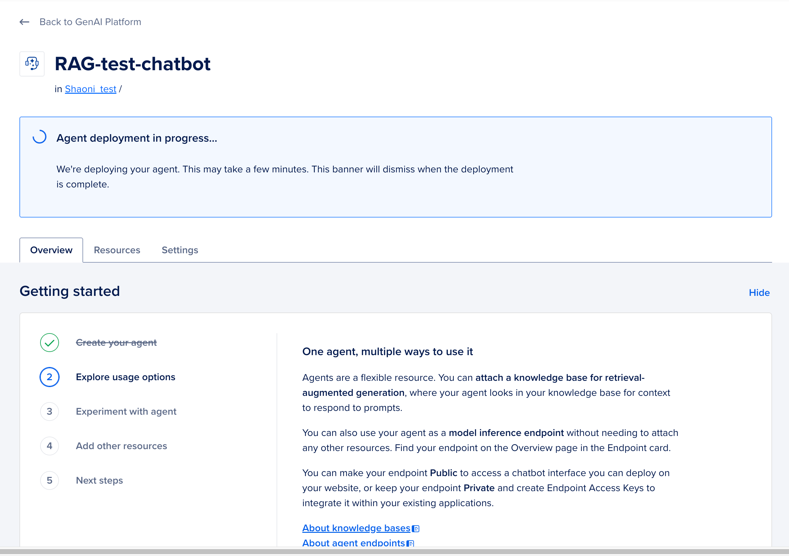Switch to the Settings tab
Screen dimensions: 789x556
(180, 250)
